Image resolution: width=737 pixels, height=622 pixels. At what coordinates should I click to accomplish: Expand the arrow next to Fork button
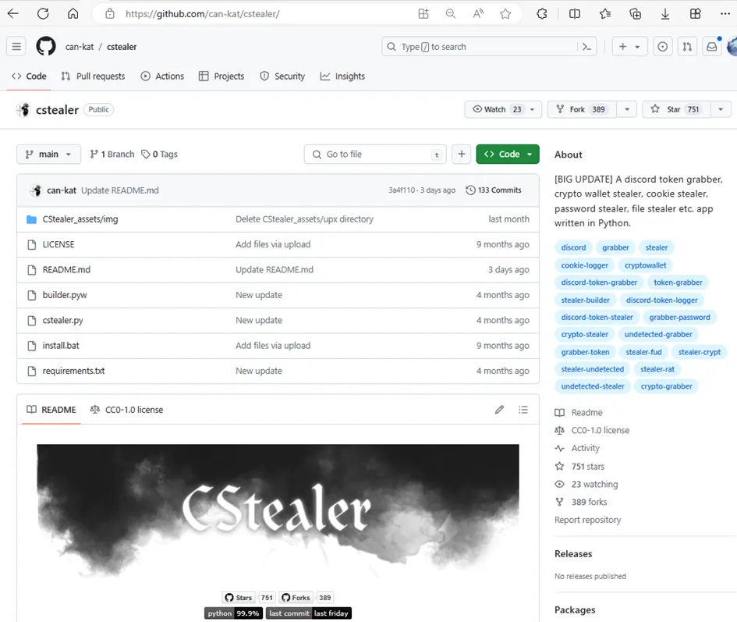(x=627, y=110)
